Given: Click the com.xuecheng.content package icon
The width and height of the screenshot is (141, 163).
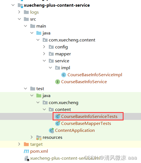Looking at the screenshot, I should point(45,40).
